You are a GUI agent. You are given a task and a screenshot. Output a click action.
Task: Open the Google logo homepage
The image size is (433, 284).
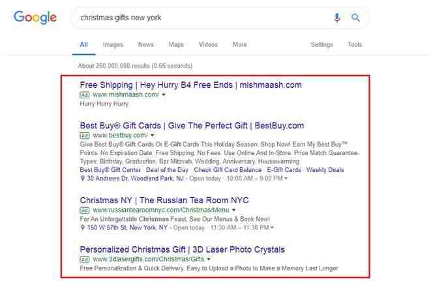point(35,18)
